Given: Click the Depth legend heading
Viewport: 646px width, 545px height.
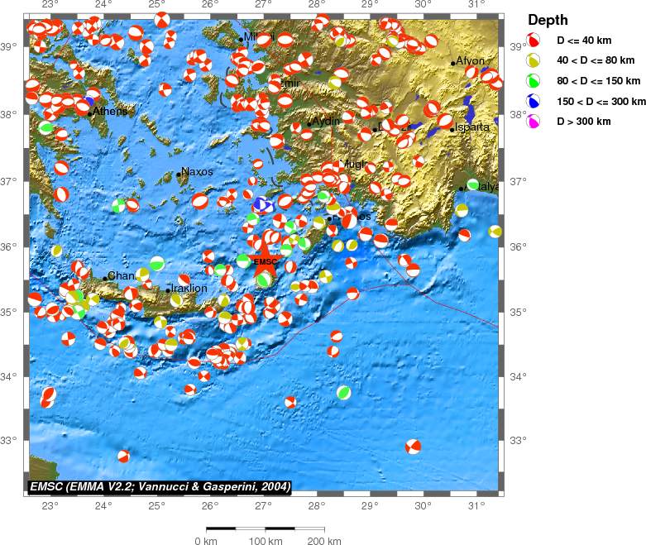Looking at the screenshot, I should (x=548, y=20).
